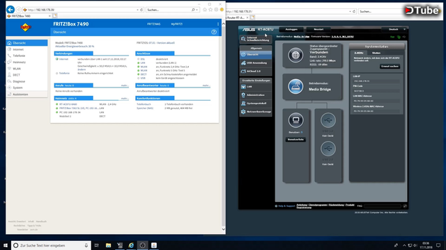Screen dimensions: 446x250
Task: Open the Telefonbuch link under Komfortfunktionen
Action: (144, 104)
